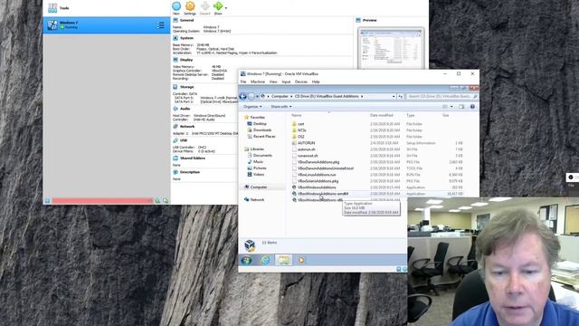Open Settings gear icon in VirtualBox Manager
Screen dimensions: 579x326
pyautogui.click(x=190, y=6)
